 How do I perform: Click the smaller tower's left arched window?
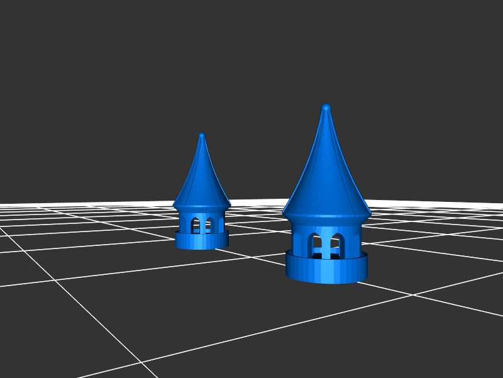195,223
